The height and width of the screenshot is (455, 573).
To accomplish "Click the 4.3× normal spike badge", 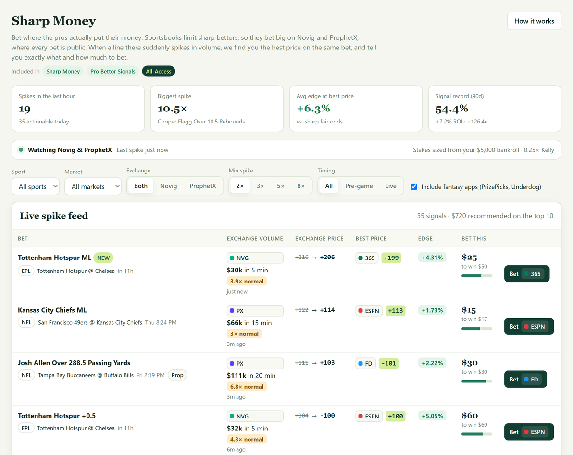I will click(x=247, y=439).
